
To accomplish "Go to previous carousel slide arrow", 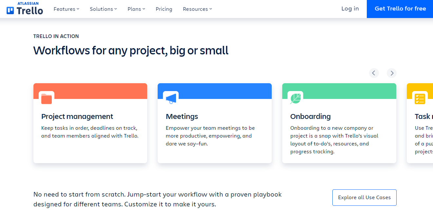I will (374, 73).
